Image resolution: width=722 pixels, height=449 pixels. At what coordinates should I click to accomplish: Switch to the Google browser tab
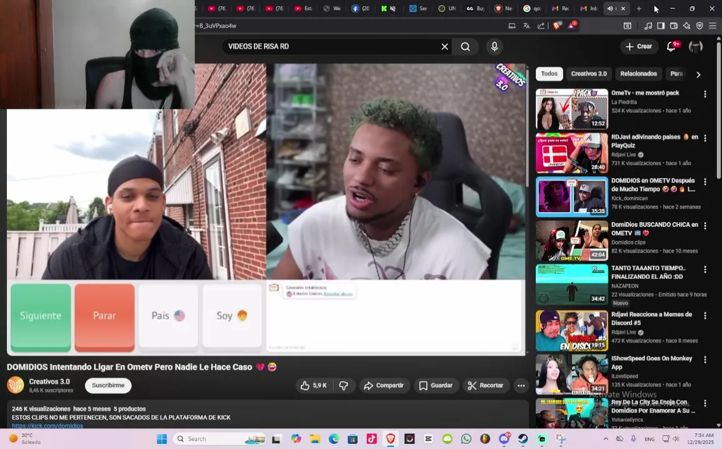click(x=532, y=8)
